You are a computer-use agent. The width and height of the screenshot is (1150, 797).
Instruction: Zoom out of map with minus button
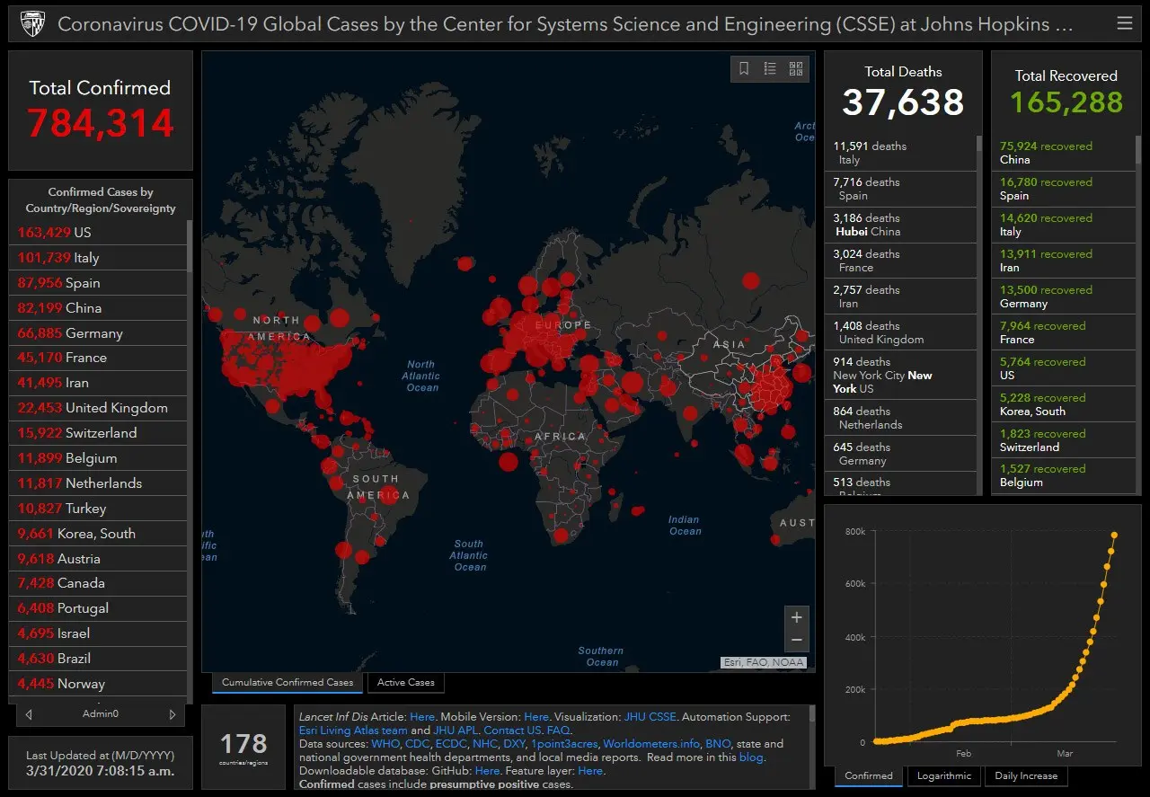[796, 641]
